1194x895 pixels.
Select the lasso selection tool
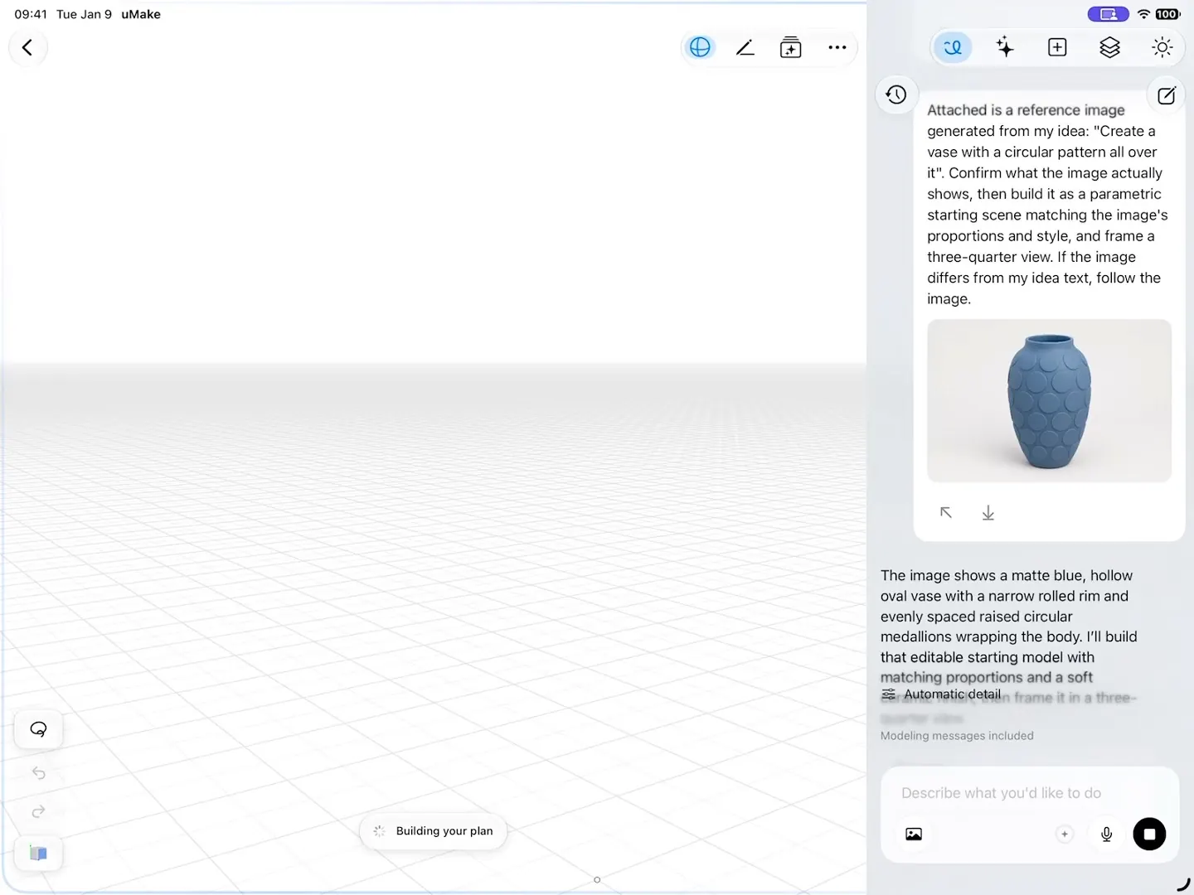39,729
